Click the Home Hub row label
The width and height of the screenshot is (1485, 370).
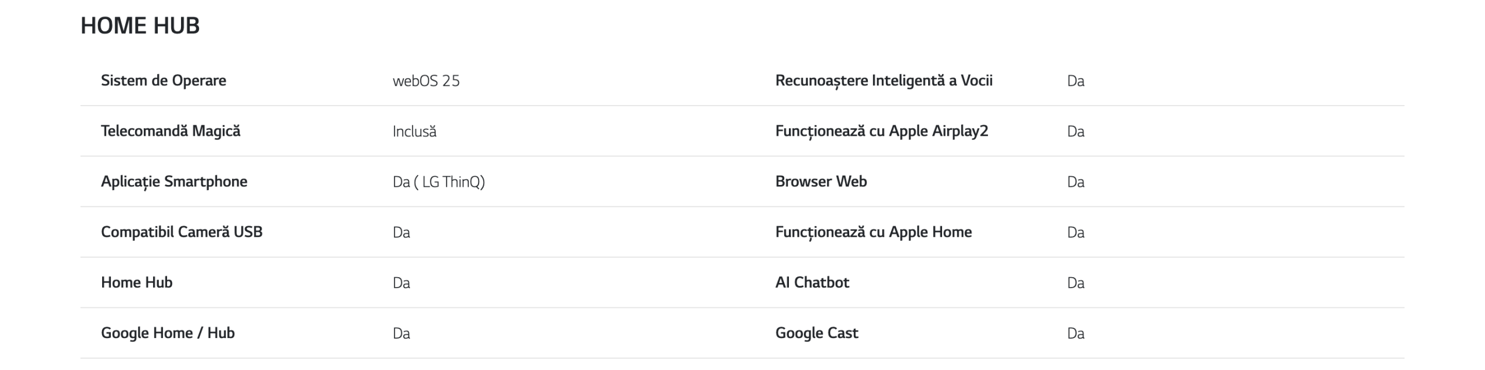(x=136, y=282)
